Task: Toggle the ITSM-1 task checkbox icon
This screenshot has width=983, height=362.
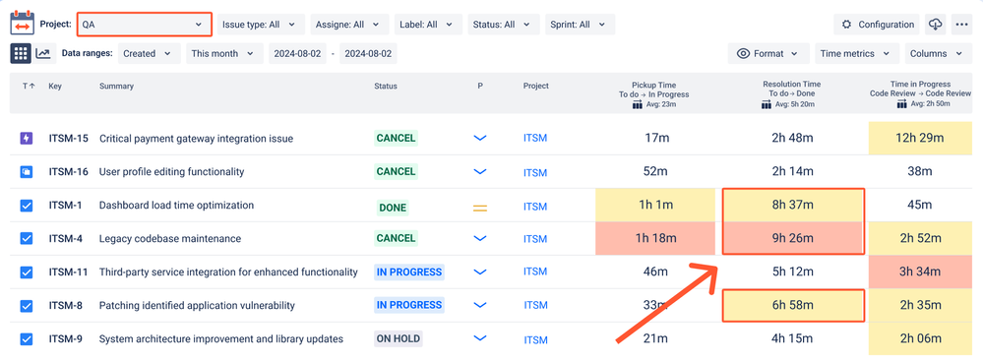Action: point(27,206)
